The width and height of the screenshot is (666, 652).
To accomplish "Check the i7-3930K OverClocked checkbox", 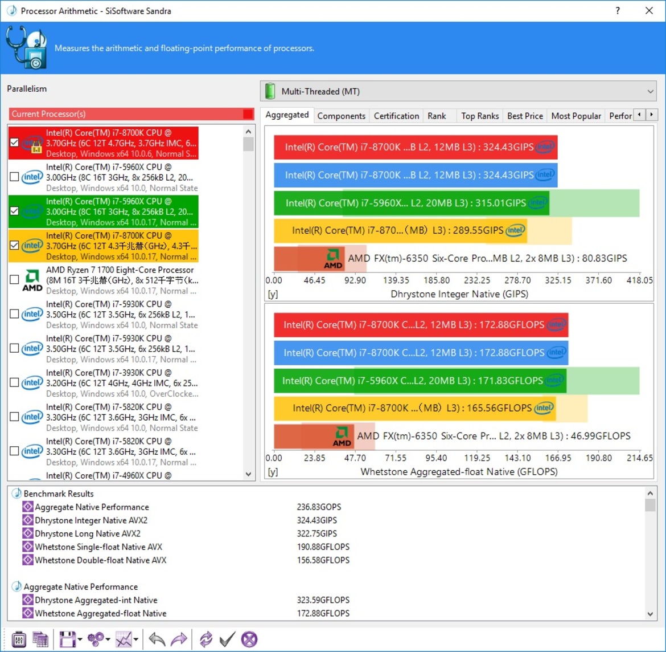I will [x=14, y=382].
